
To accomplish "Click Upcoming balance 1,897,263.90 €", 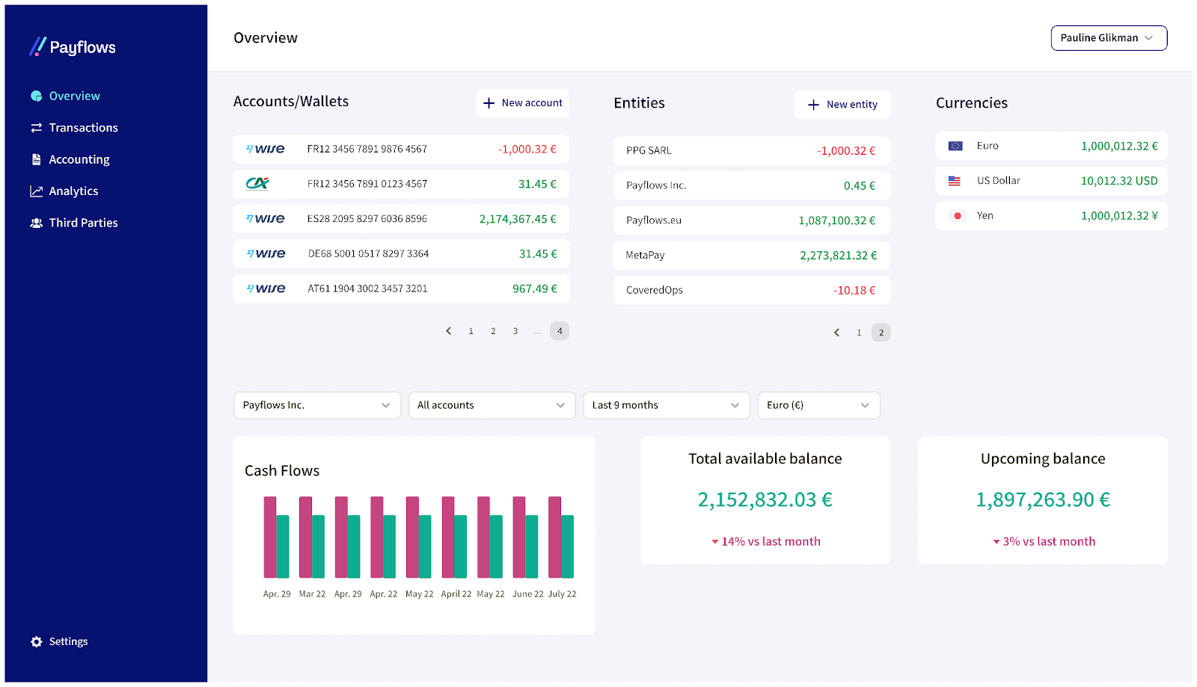I will click(x=1043, y=499).
